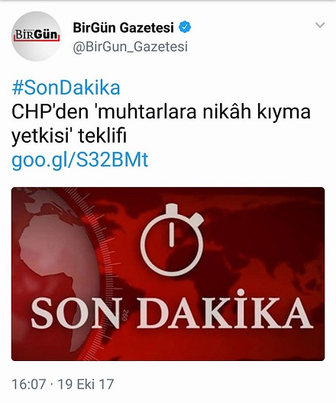Follow the goo.gl/S32BMt link
336x403 pixels.
(x=80, y=160)
